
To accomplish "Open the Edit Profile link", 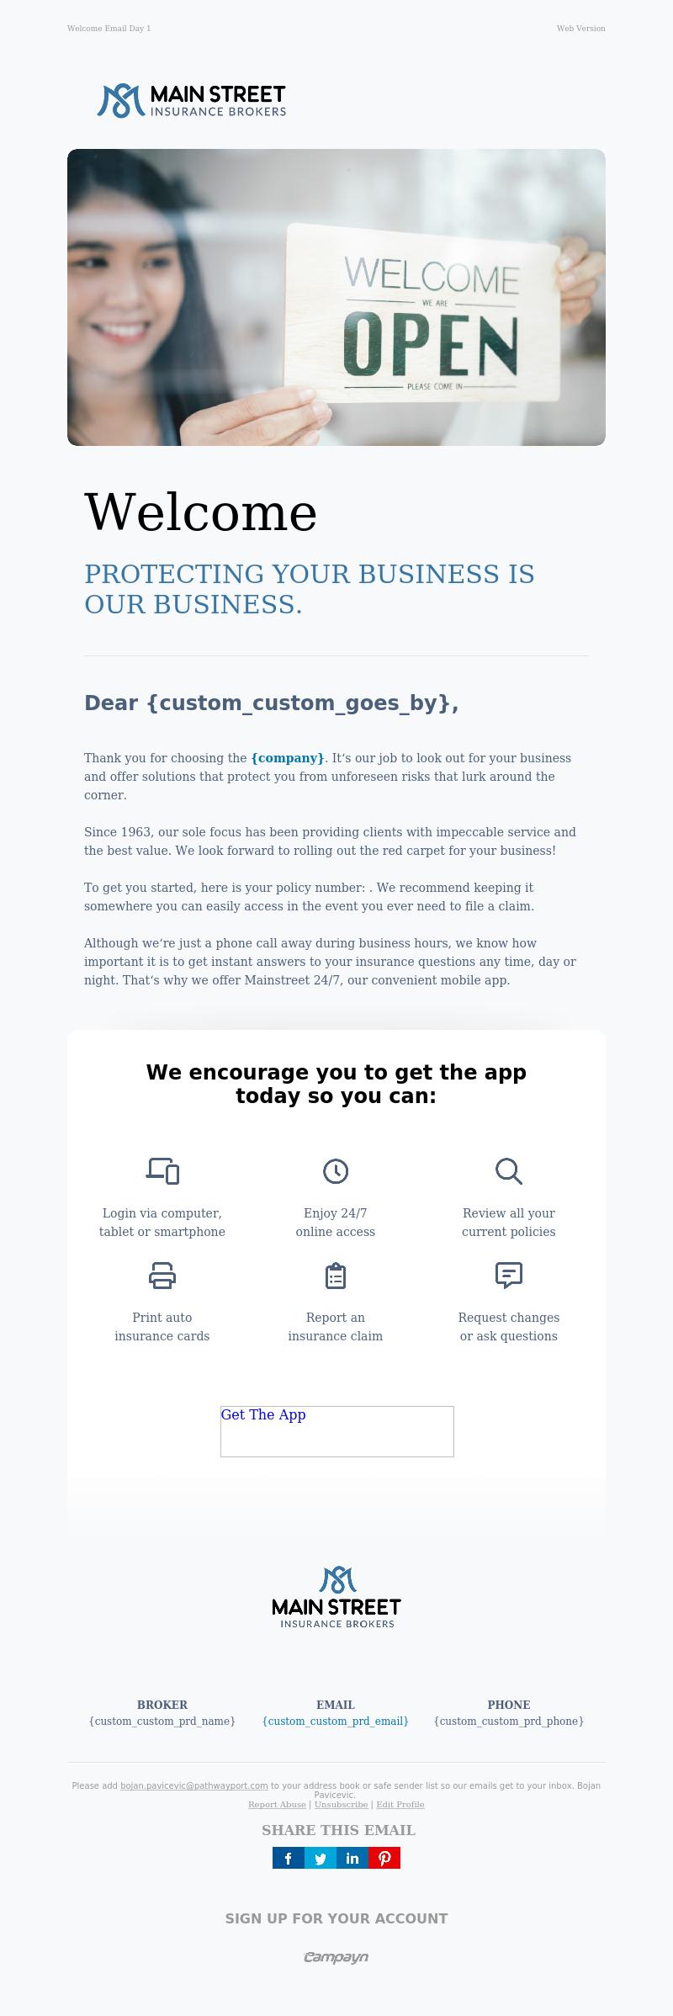I will [400, 1804].
